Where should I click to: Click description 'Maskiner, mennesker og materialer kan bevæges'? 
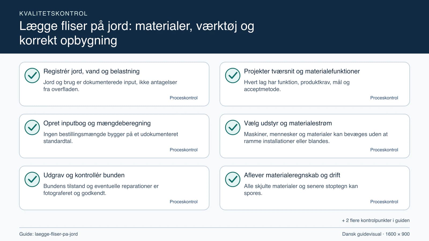coord(316,138)
